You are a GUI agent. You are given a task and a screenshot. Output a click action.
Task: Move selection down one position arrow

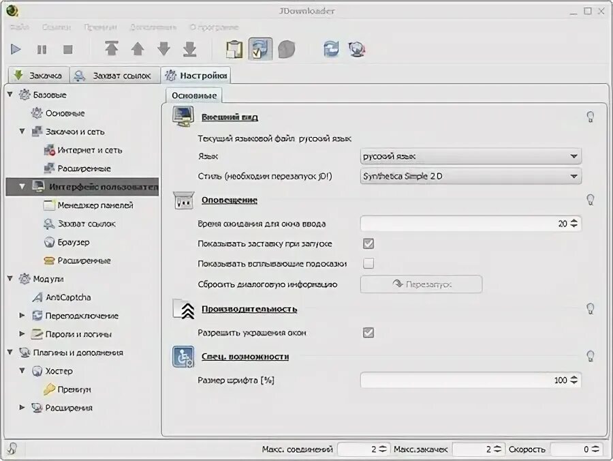pos(163,49)
